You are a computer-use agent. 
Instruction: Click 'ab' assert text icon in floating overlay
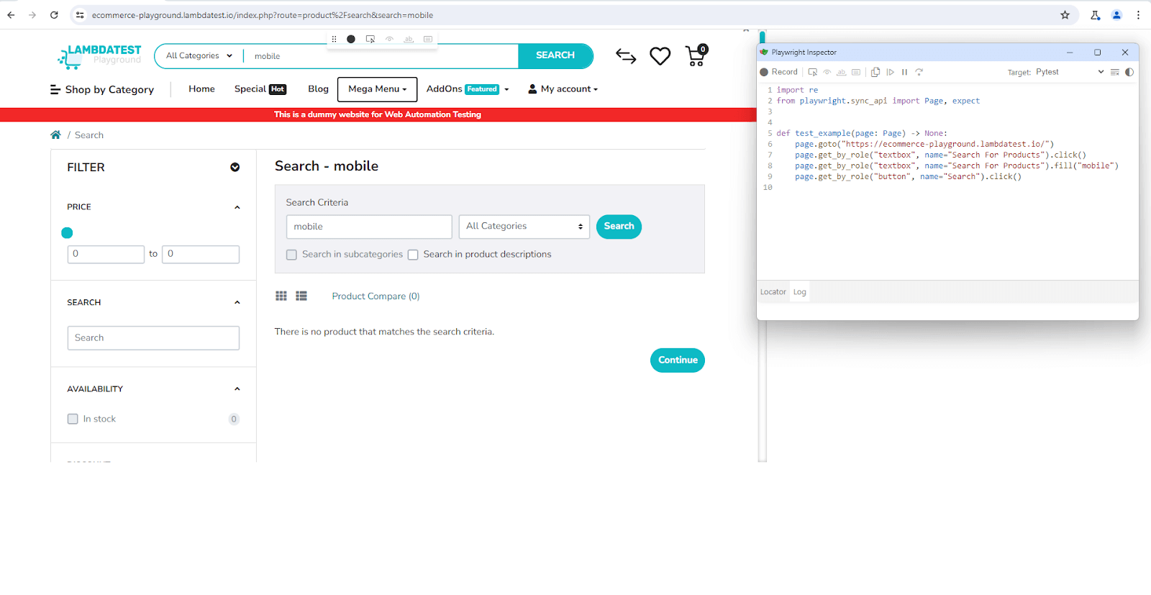click(x=409, y=39)
